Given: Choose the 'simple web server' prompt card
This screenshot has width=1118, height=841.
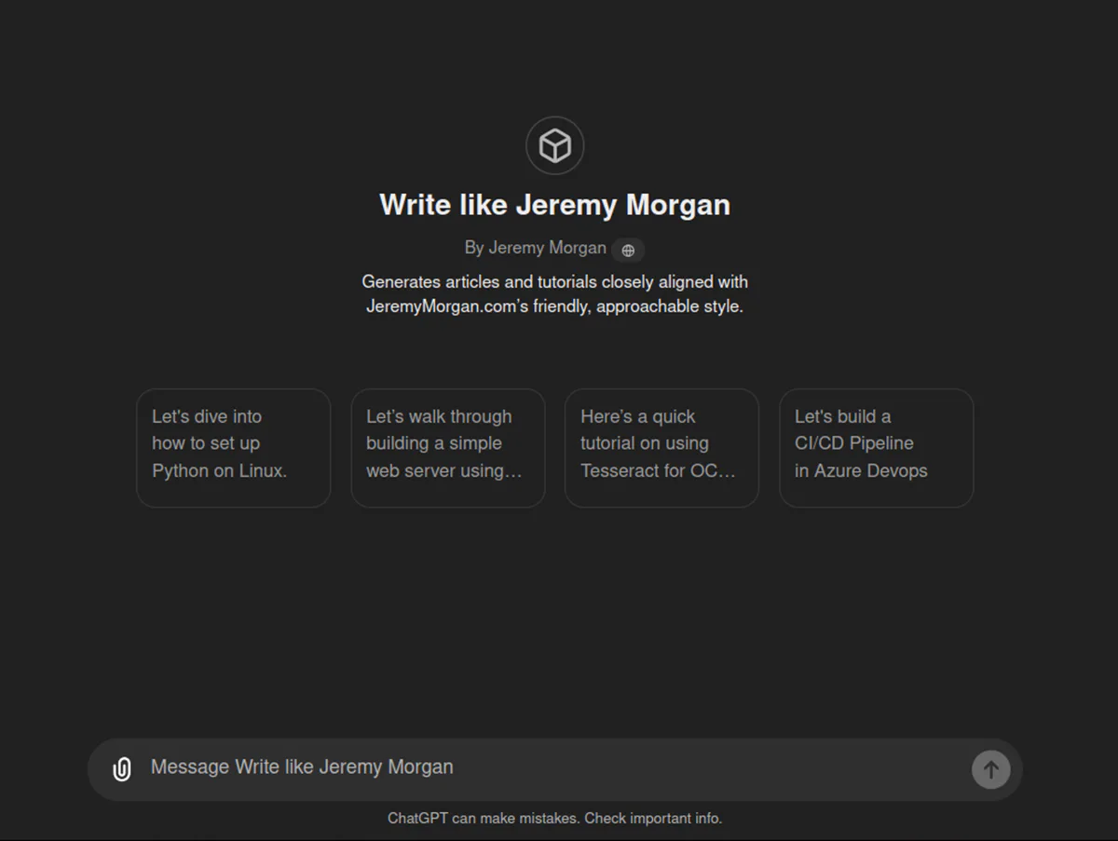Looking at the screenshot, I should (448, 448).
